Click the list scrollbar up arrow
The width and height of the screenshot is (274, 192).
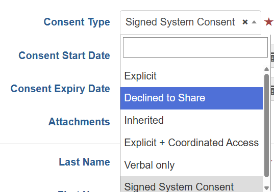(x=266, y=69)
